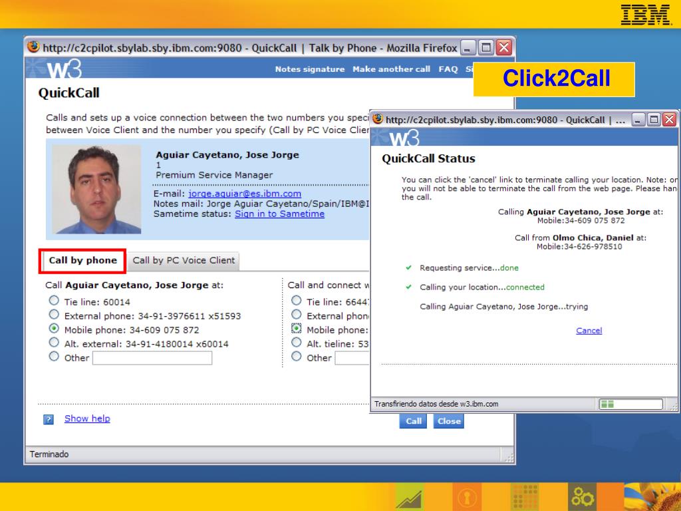Select Other radio under Call Aguiar Cayetano
The height and width of the screenshot is (511, 681).
[x=54, y=357]
